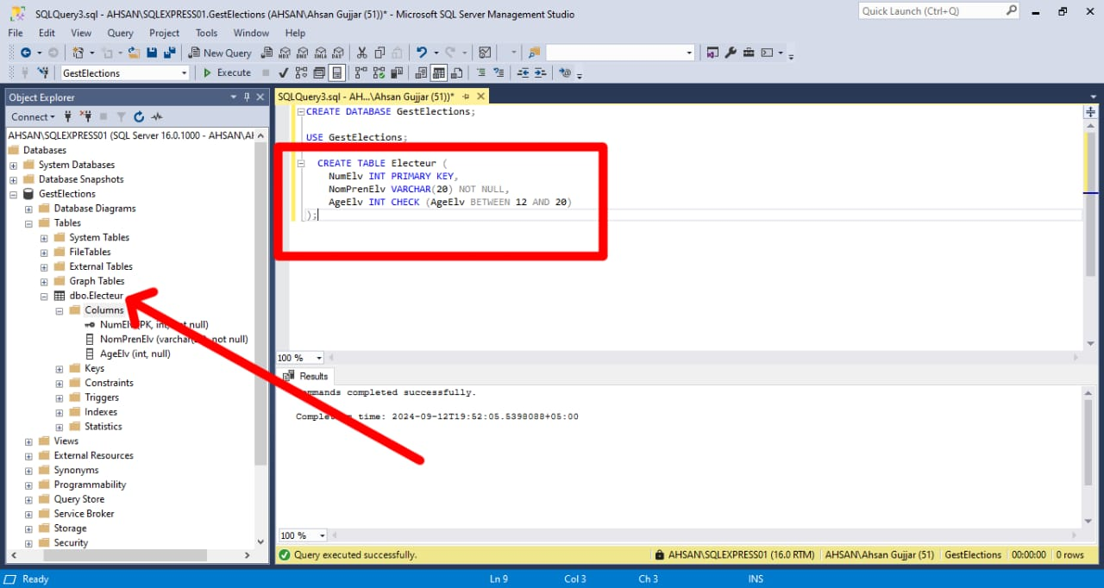Click the Database Engine Query icon

tap(267, 53)
